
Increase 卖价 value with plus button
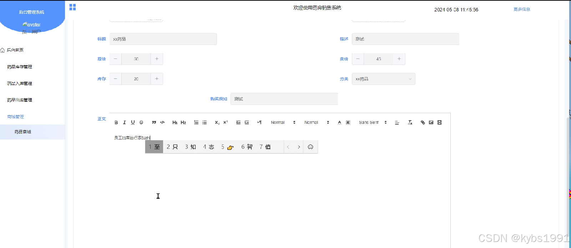(x=399, y=59)
